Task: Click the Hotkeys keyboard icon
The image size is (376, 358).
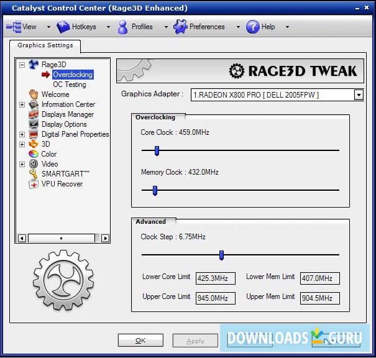Action: pyautogui.click(x=63, y=27)
